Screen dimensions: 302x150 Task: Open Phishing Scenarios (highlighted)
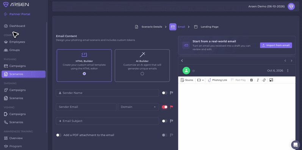[x=23, y=74]
